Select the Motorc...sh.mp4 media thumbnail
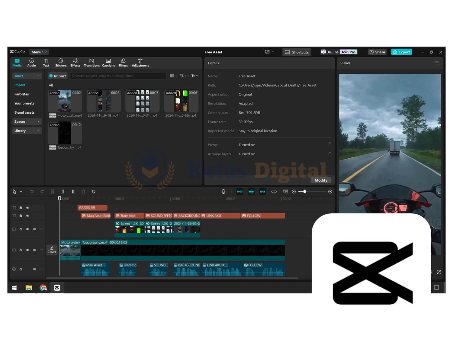 (65, 101)
